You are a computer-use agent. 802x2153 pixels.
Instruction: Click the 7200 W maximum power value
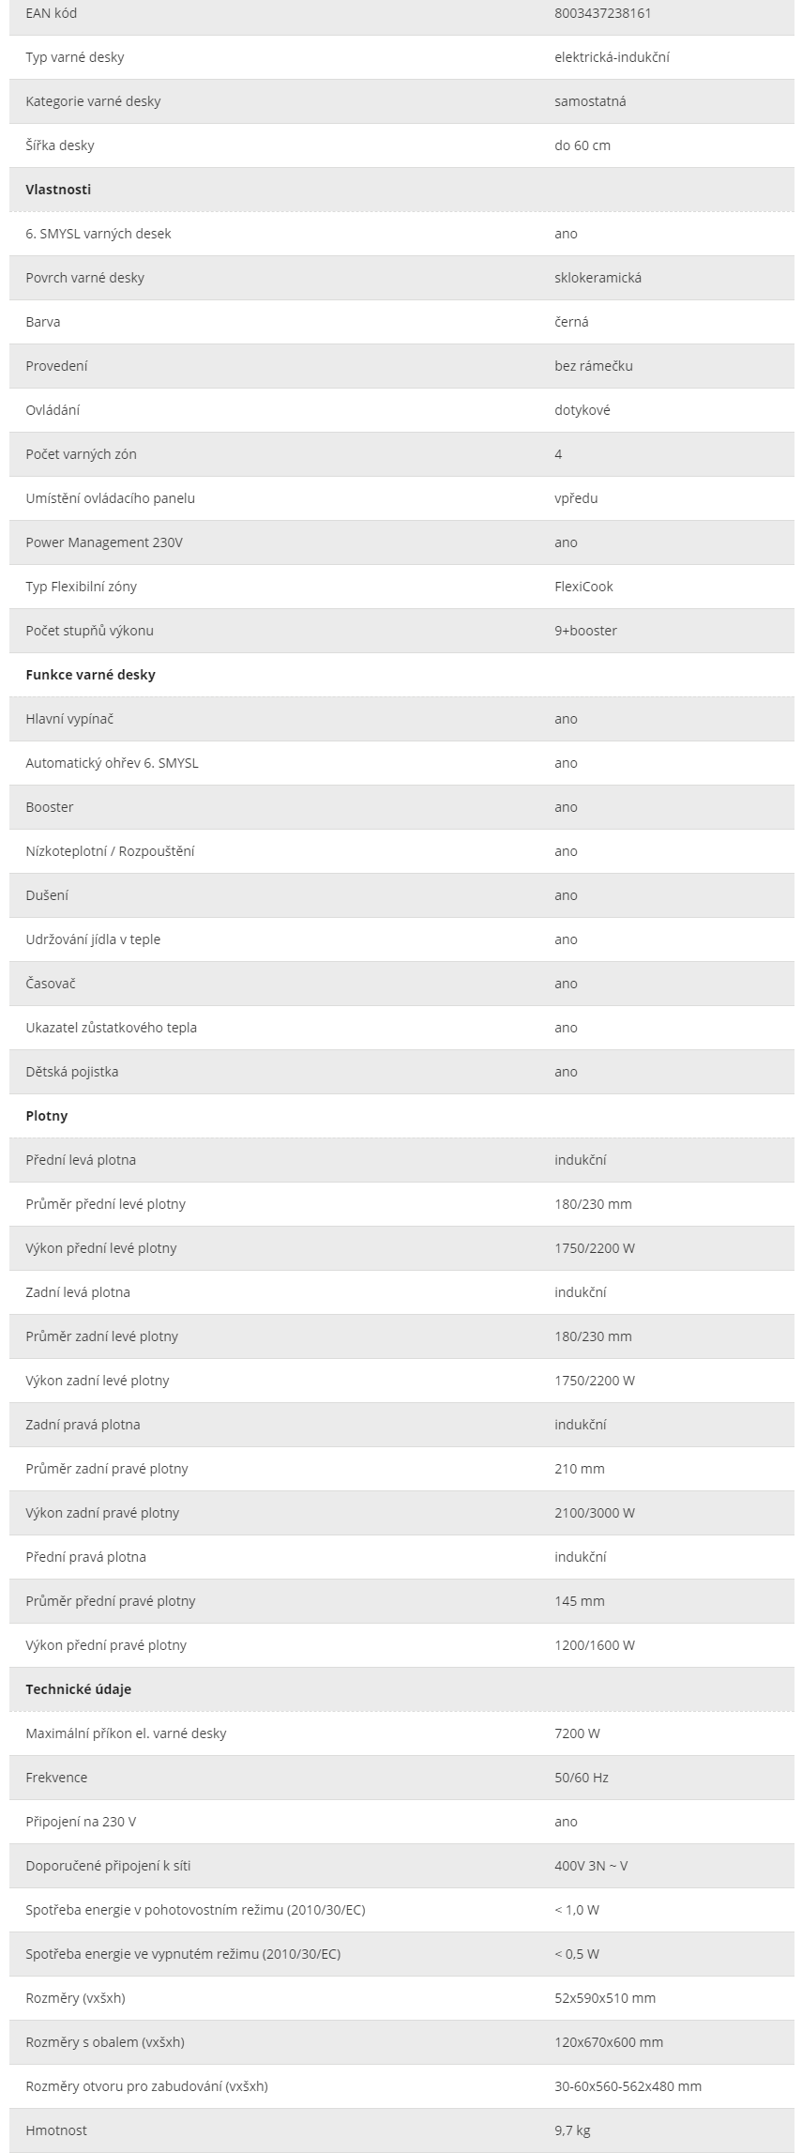tap(579, 1733)
